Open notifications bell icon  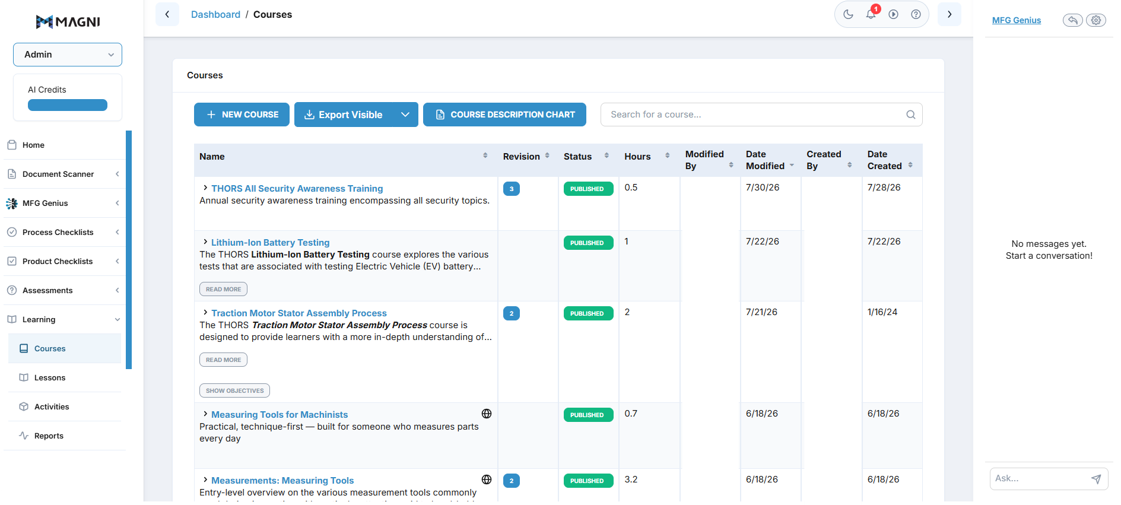click(x=871, y=14)
